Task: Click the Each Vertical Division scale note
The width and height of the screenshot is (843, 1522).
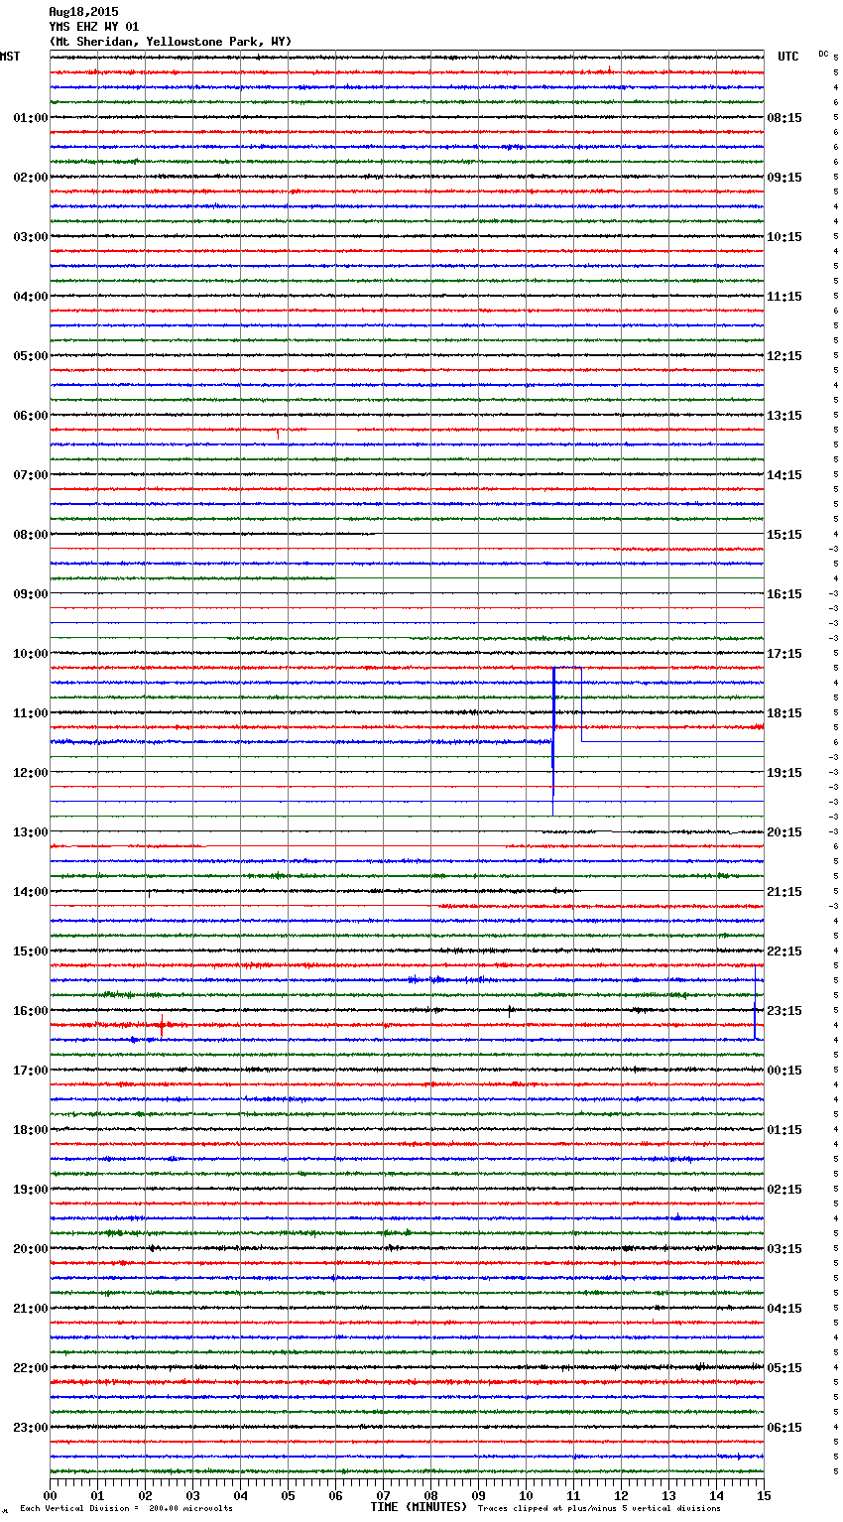Action: 126,1509
